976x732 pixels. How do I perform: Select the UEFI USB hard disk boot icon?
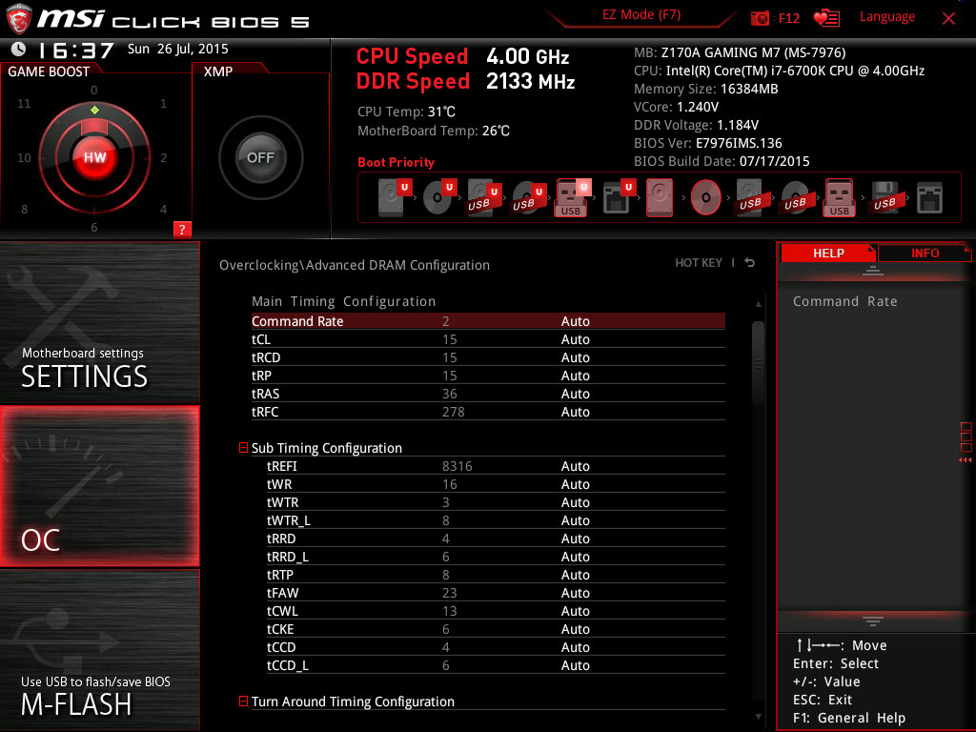pyautogui.click(x=484, y=197)
